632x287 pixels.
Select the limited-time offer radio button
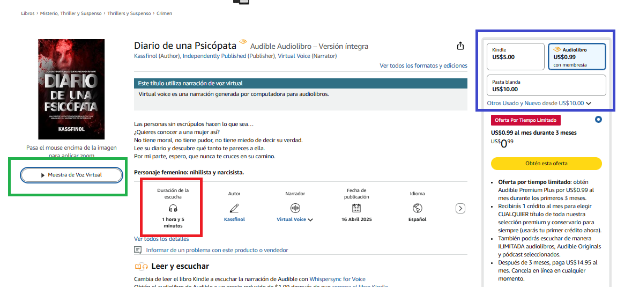pos(598,119)
